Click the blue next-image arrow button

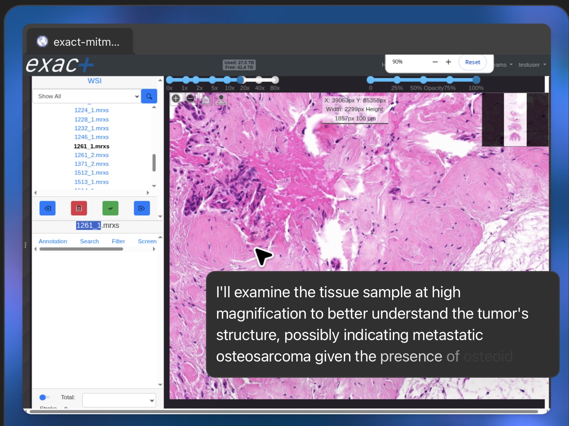[x=142, y=208]
